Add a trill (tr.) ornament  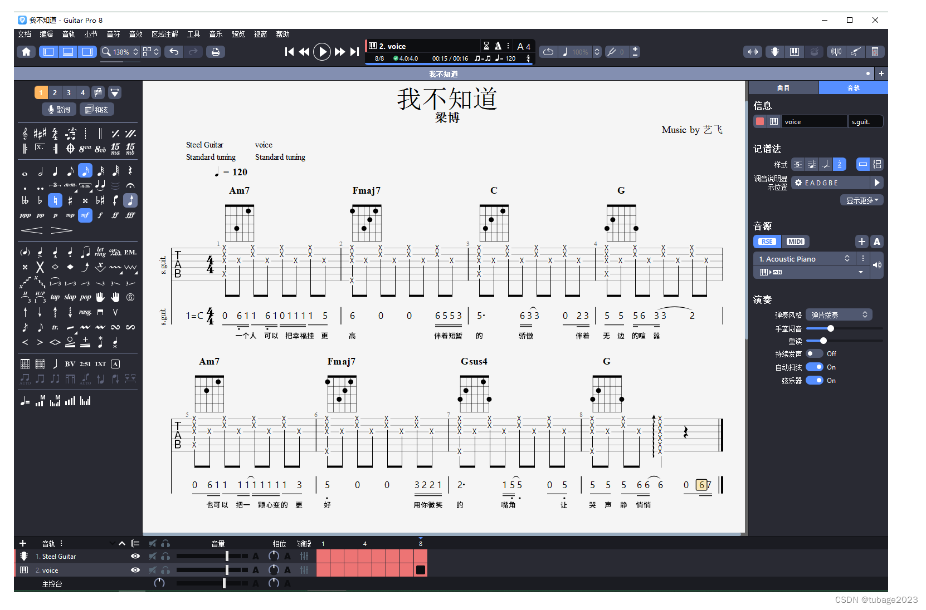[55, 327]
